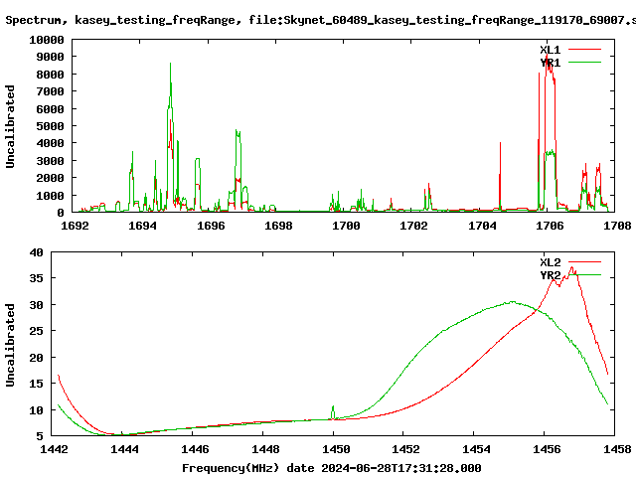
Task: Click the YR1 legend label
Action: [550, 63]
